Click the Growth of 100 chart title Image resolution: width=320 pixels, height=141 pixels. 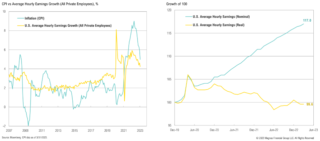176,4
